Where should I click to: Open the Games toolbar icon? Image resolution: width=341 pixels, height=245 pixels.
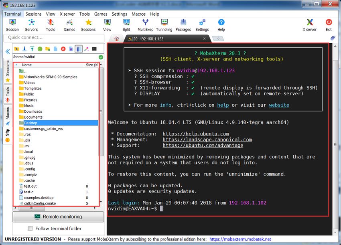[x=69, y=25]
